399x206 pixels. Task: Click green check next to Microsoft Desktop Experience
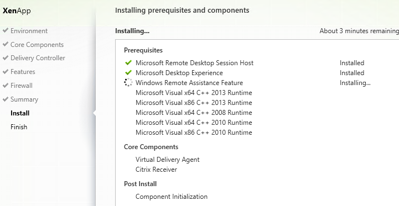tap(128, 72)
